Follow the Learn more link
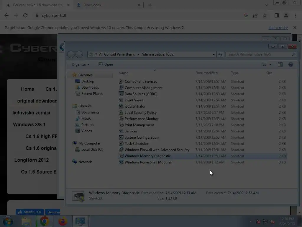 pyautogui.click(x=278, y=27)
